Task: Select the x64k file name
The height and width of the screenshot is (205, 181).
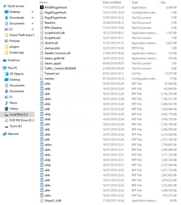Action: pyautogui.click(x=47, y=134)
